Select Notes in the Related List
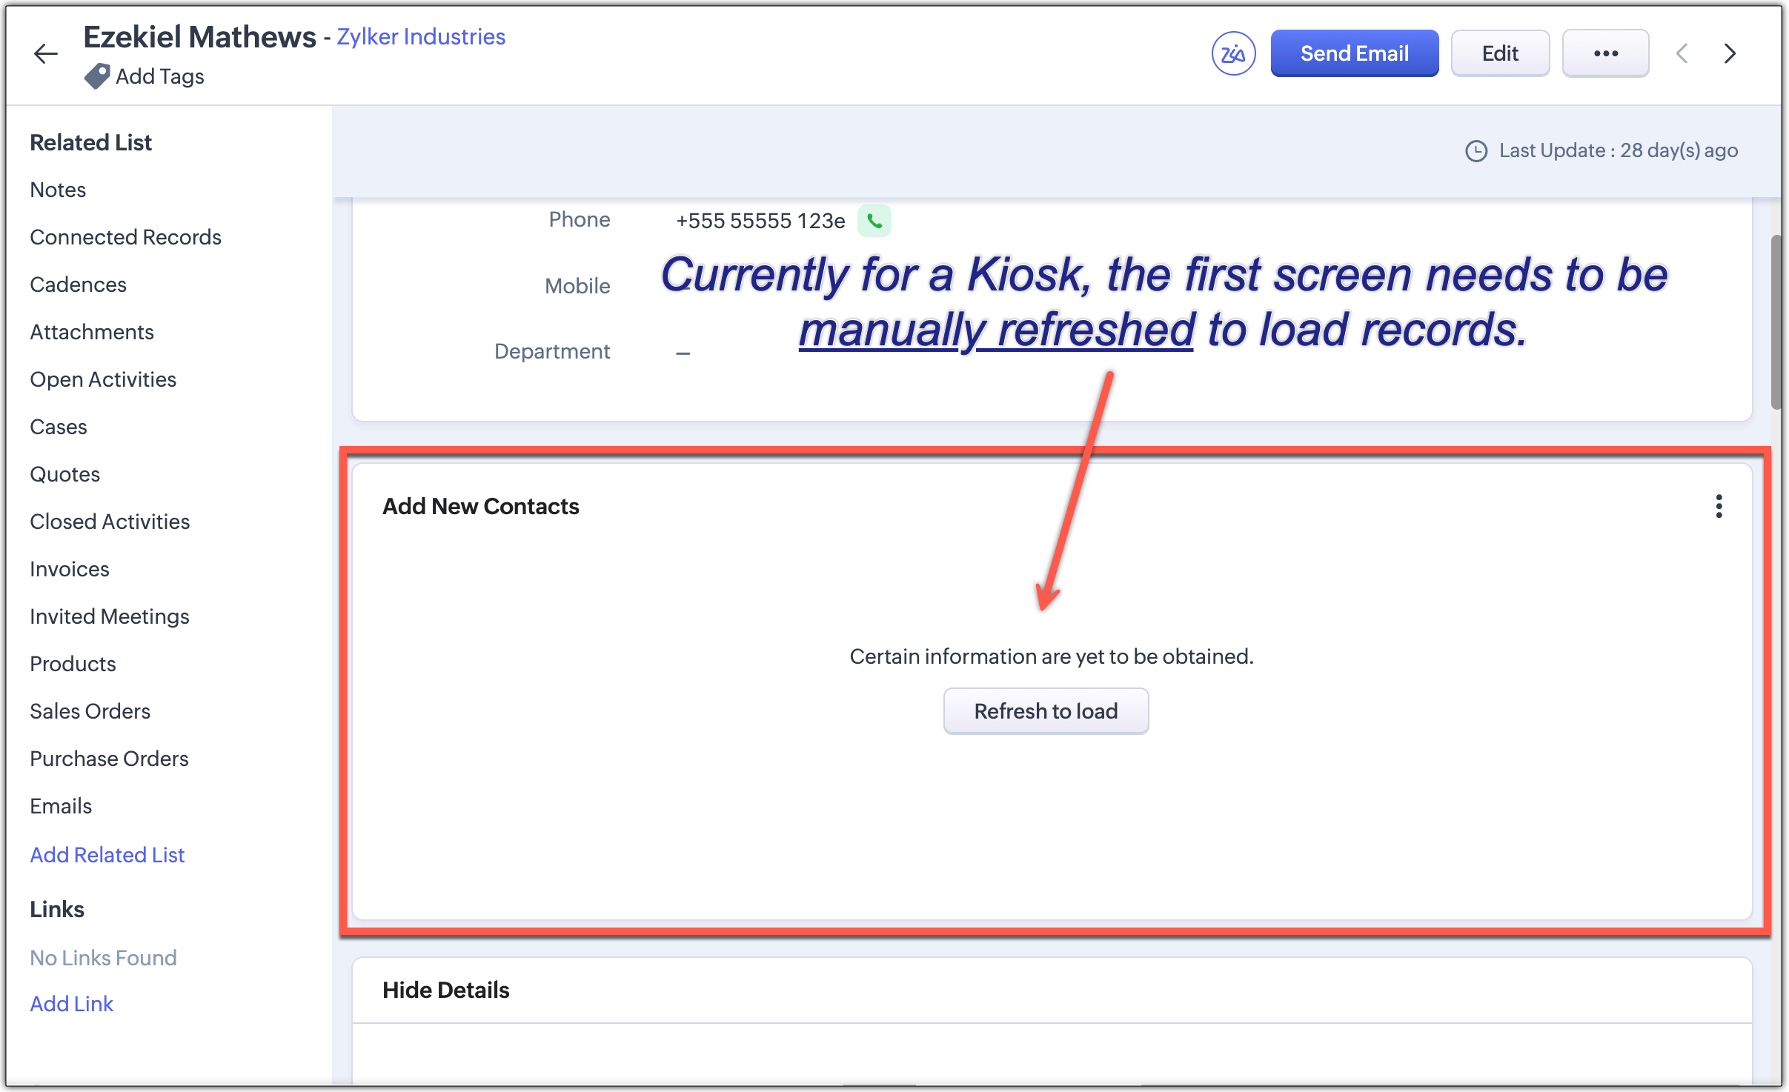The height and width of the screenshot is (1092, 1789). click(58, 190)
